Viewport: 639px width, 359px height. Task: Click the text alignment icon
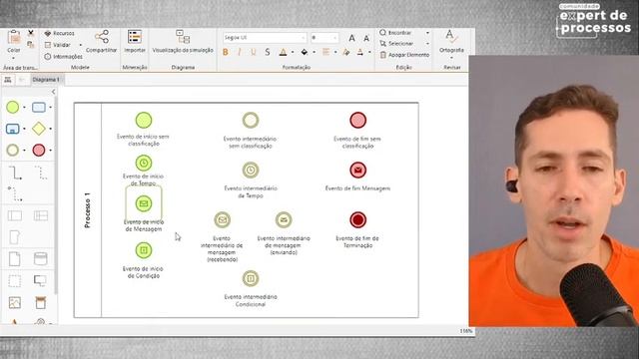click(326, 52)
